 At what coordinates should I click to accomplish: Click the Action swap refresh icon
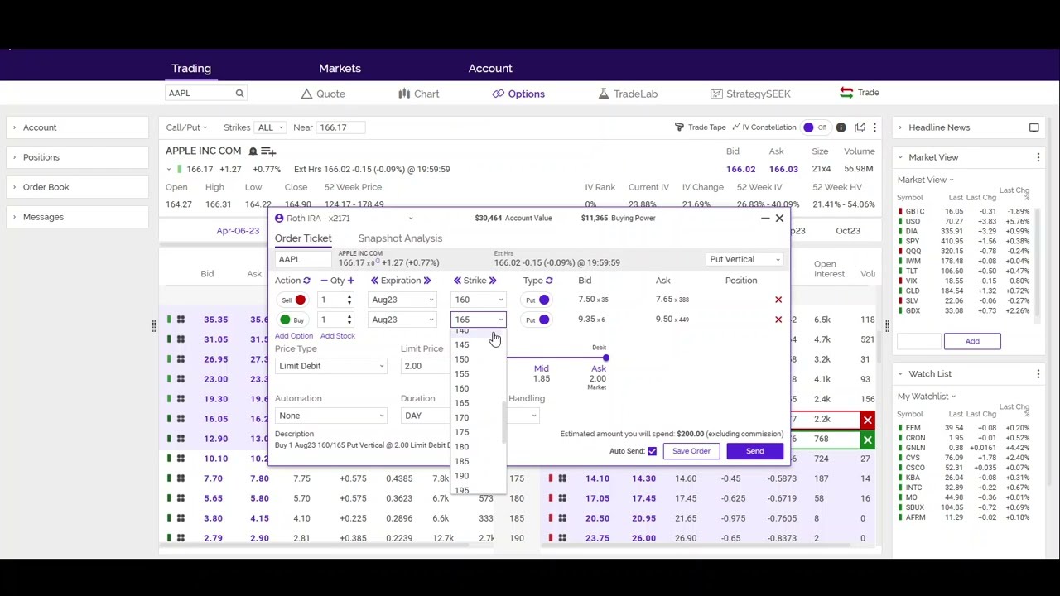pos(306,281)
